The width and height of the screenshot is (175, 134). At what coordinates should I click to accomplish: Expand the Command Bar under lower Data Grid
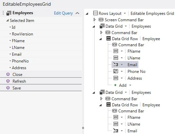(x=101, y=99)
